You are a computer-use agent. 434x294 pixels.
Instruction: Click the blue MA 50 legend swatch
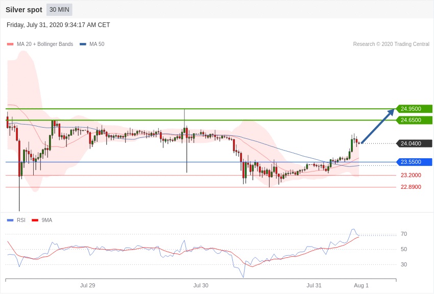click(x=83, y=44)
